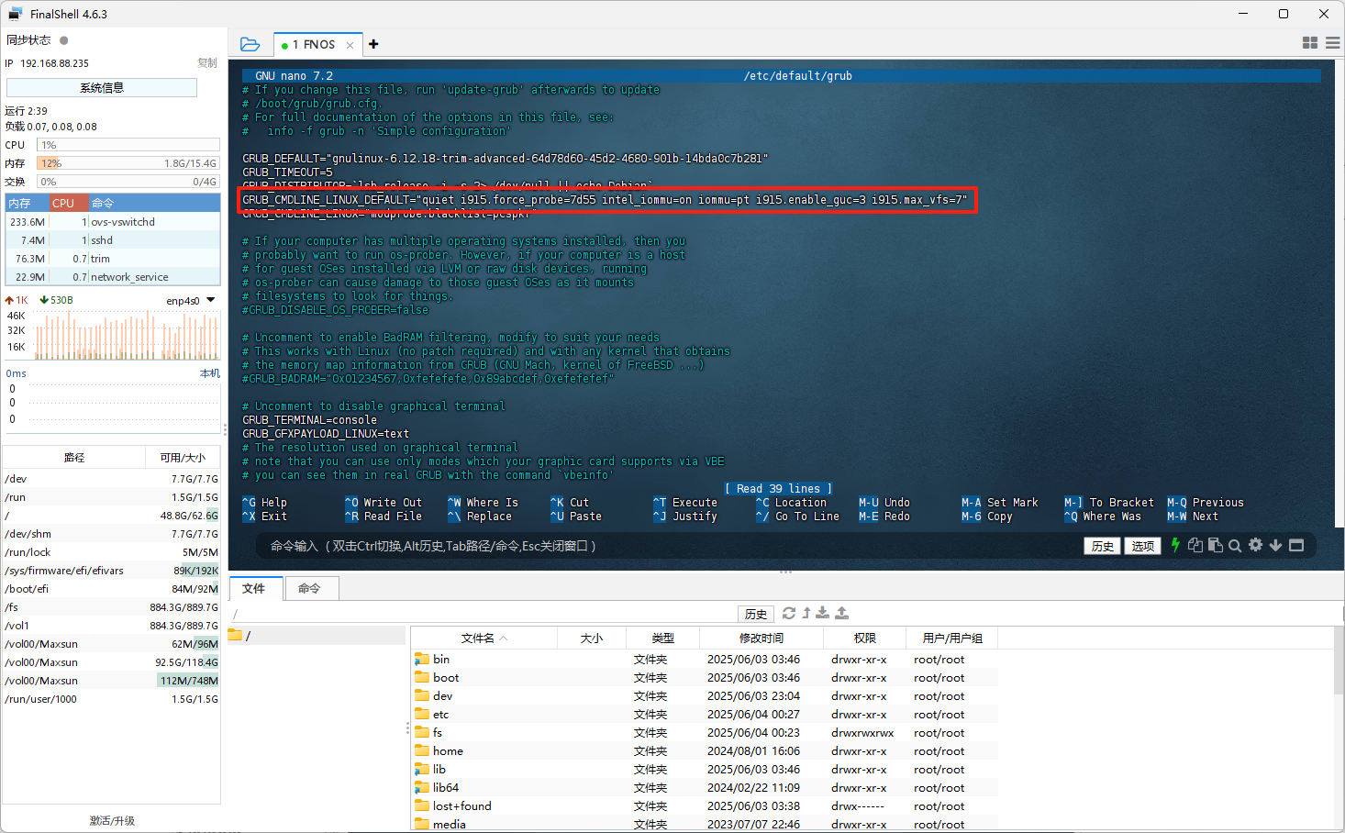Click the upload file icon
The image size is (1345, 833).
(x=841, y=613)
